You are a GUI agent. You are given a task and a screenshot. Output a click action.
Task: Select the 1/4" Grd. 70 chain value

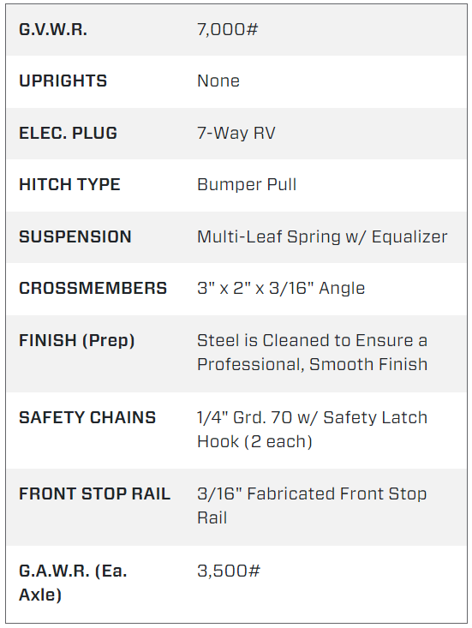313,430
